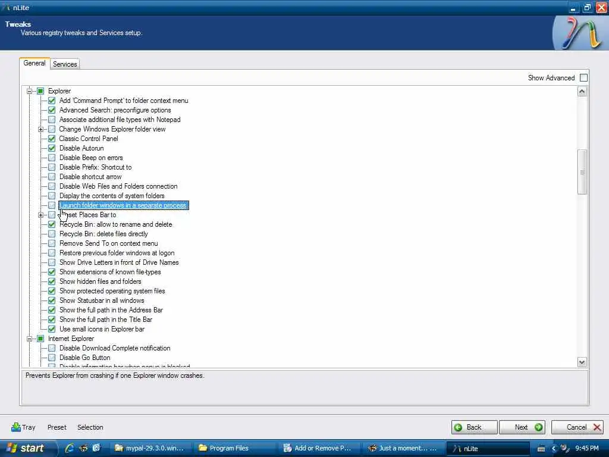The height and width of the screenshot is (457, 609).
Task: Select 'Show protected operating system files'
Action: 112,291
